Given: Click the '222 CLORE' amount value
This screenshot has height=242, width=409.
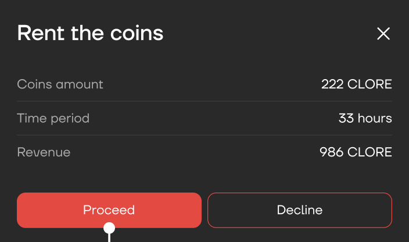Looking at the screenshot, I should click(357, 84).
